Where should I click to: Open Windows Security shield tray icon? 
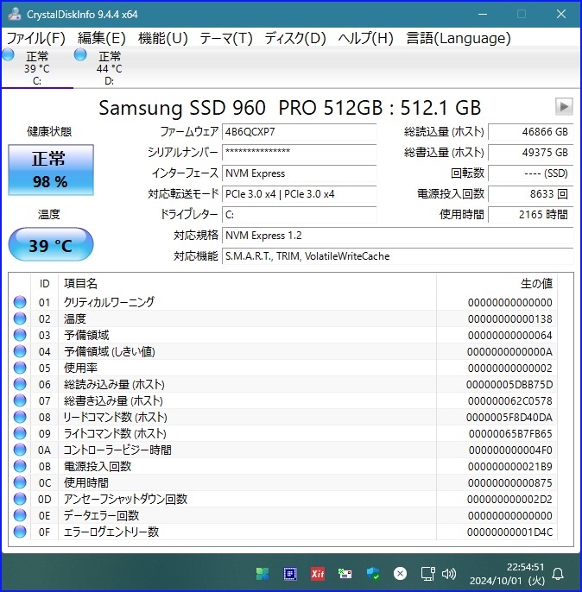tap(373, 574)
